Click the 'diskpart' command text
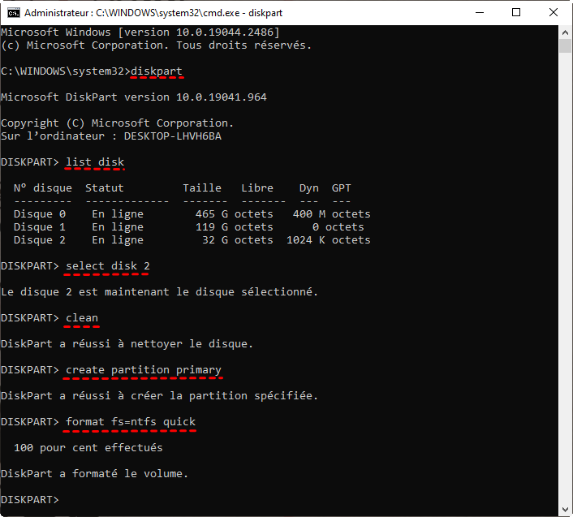This screenshot has width=573, height=517. (157, 71)
